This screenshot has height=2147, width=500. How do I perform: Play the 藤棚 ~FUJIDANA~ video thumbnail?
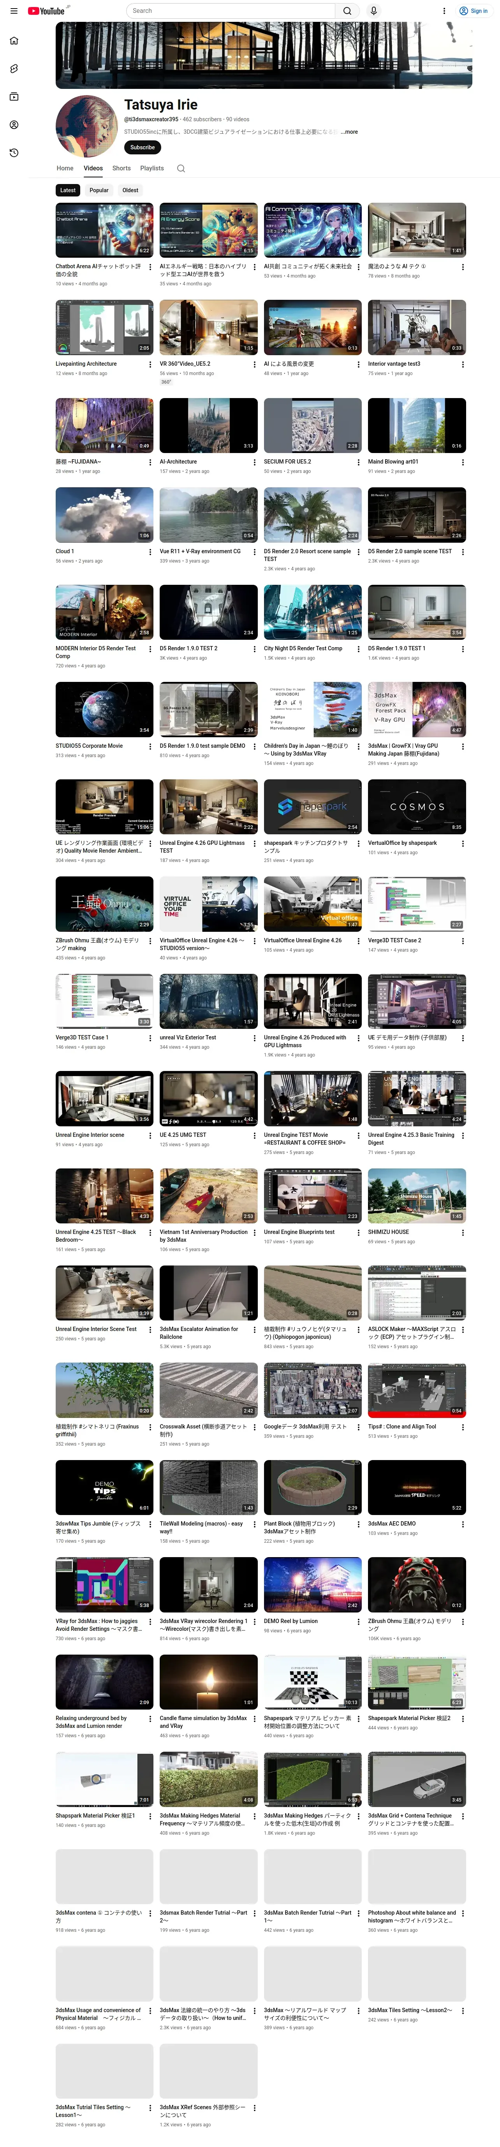coord(104,425)
